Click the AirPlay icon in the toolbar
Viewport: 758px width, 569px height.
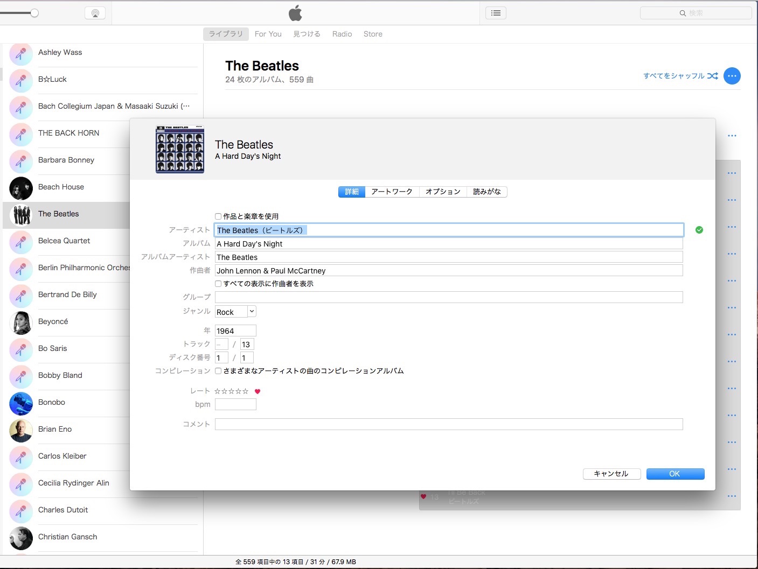(x=95, y=13)
